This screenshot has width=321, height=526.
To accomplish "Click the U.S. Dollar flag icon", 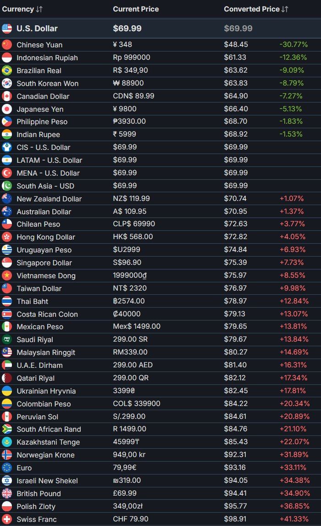I will click(7, 29).
